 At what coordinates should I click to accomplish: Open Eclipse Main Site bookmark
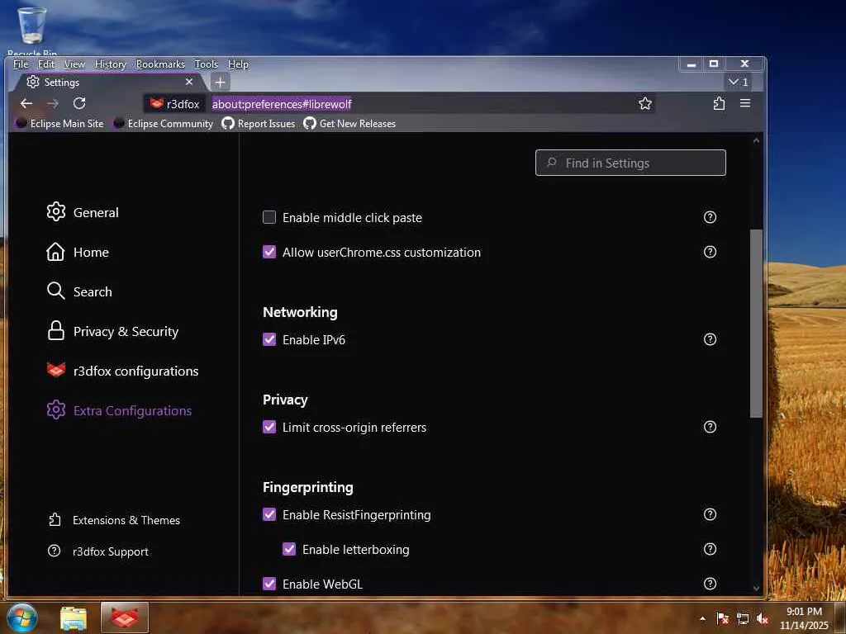point(59,124)
